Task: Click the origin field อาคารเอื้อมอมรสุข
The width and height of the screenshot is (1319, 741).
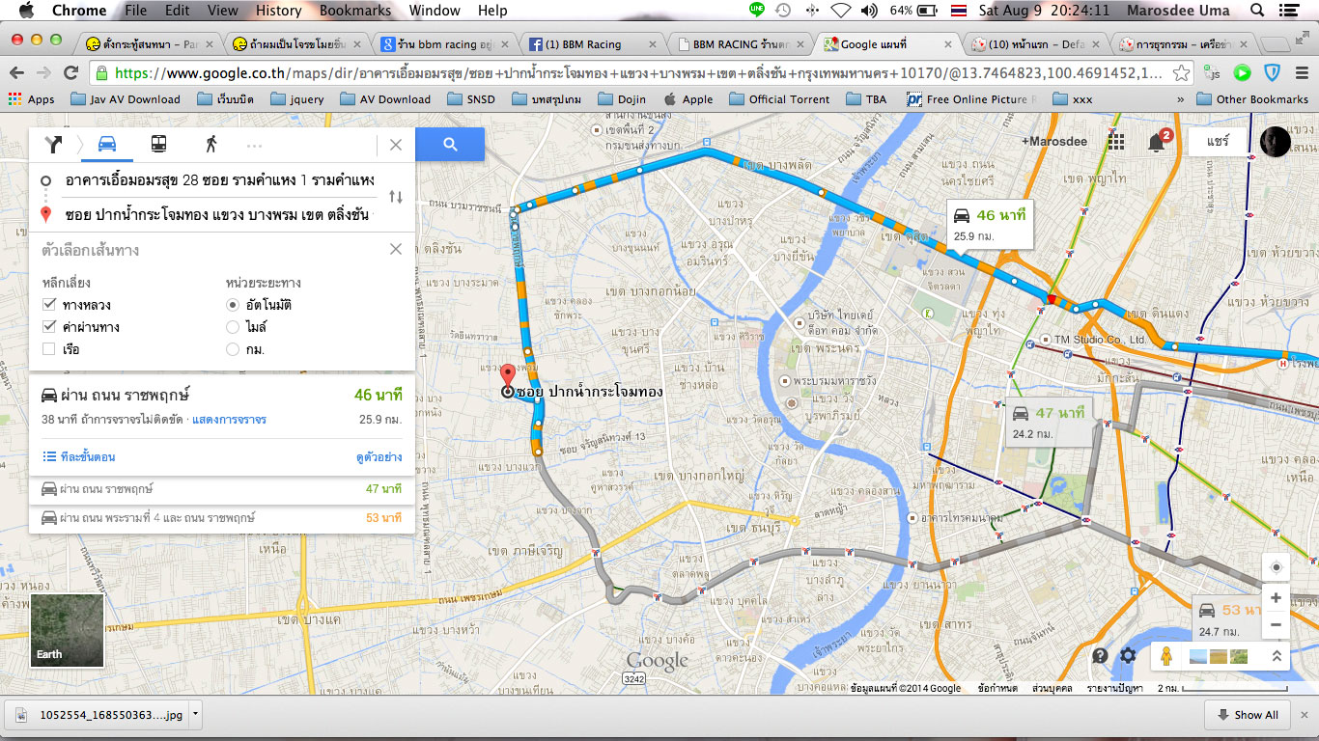Action: [x=219, y=179]
